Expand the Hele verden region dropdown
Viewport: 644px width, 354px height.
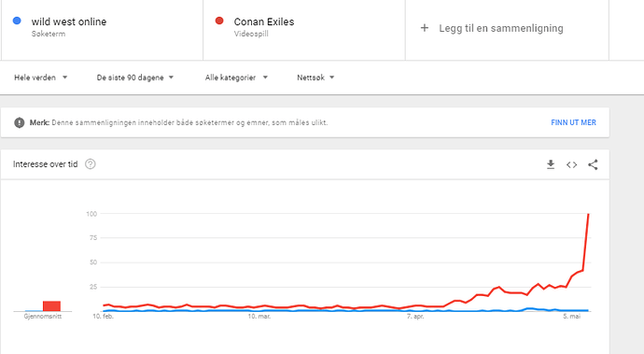coord(41,78)
